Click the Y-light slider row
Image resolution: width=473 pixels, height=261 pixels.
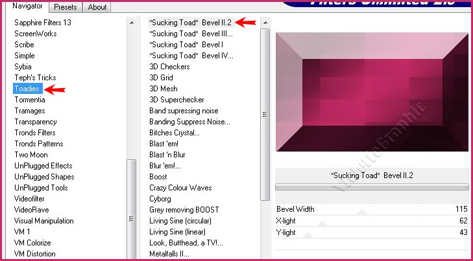pyautogui.click(x=372, y=232)
